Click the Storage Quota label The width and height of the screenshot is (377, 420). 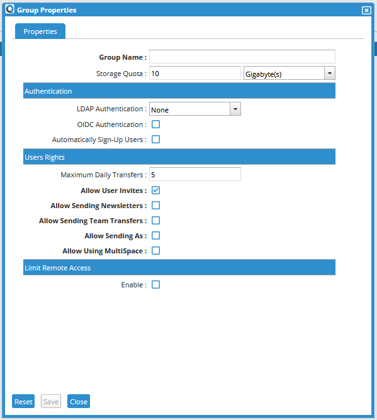(x=121, y=74)
